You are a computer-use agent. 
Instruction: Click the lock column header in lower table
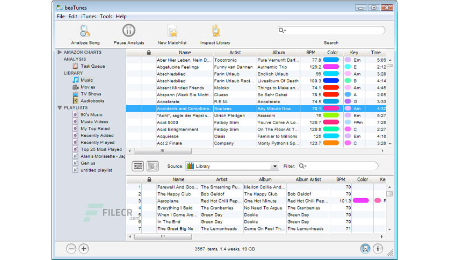click(x=149, y=179)
